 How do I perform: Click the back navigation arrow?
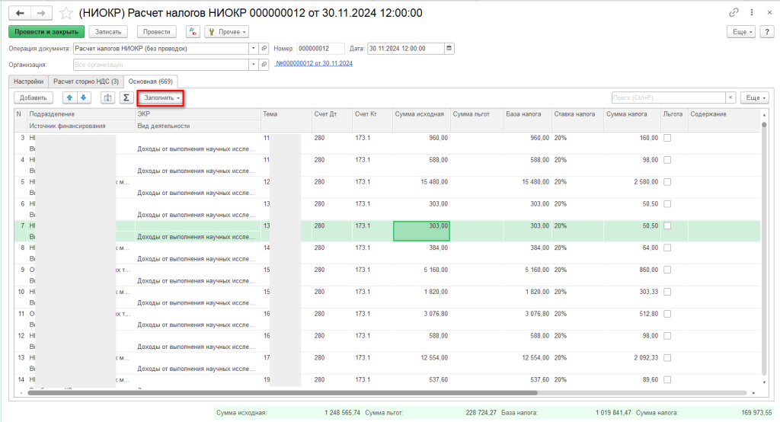[x=20, y=13]
